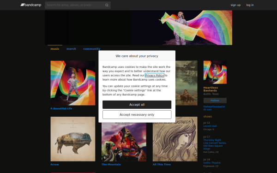277x173 pixels.
Task: Click the Jul 12 show date text
Action: click(206, 123)
